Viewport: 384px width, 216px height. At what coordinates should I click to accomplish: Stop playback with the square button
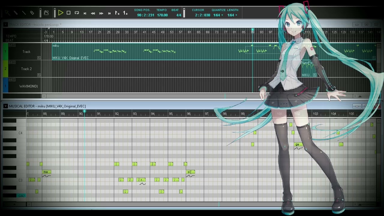click(68, 13)
